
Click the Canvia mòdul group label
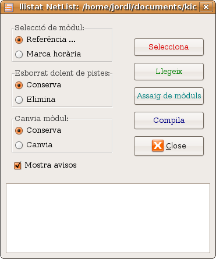(x=41, y=119)
